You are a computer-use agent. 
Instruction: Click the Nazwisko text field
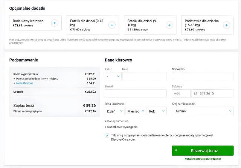coord(202,76)
